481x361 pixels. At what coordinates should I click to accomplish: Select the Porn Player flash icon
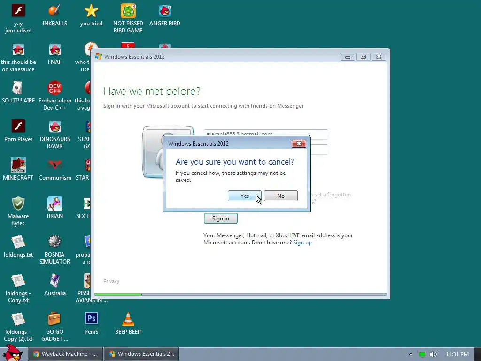point(18,131)
